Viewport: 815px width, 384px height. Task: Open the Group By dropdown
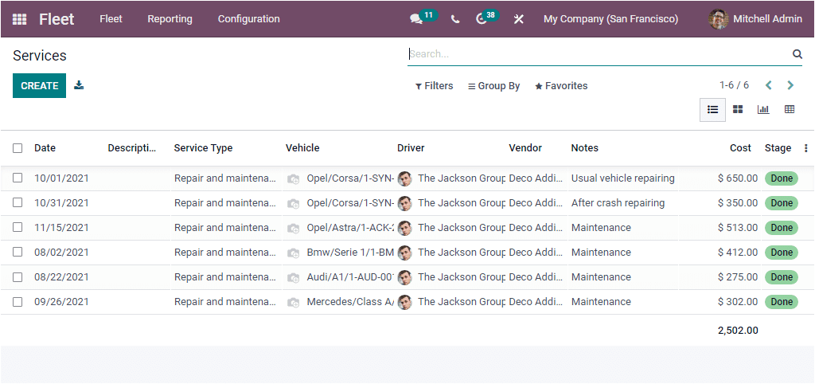coord(493,86)
